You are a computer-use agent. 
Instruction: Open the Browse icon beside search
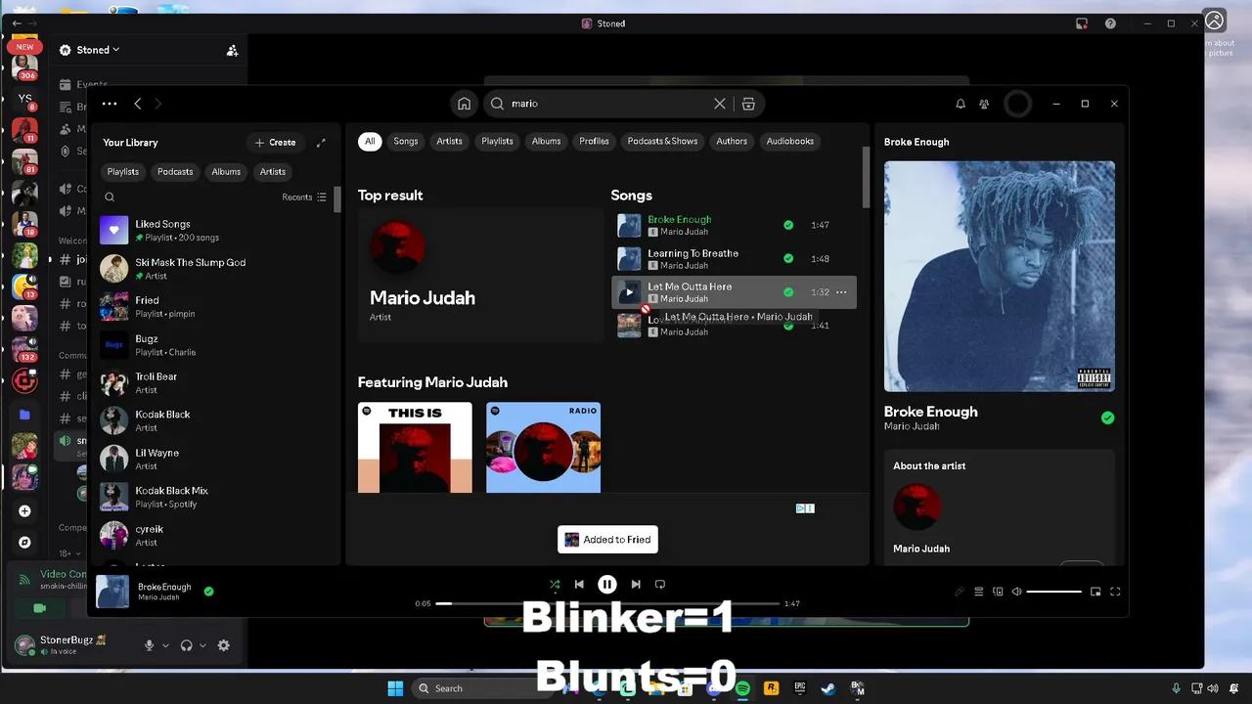coord(748,104)
